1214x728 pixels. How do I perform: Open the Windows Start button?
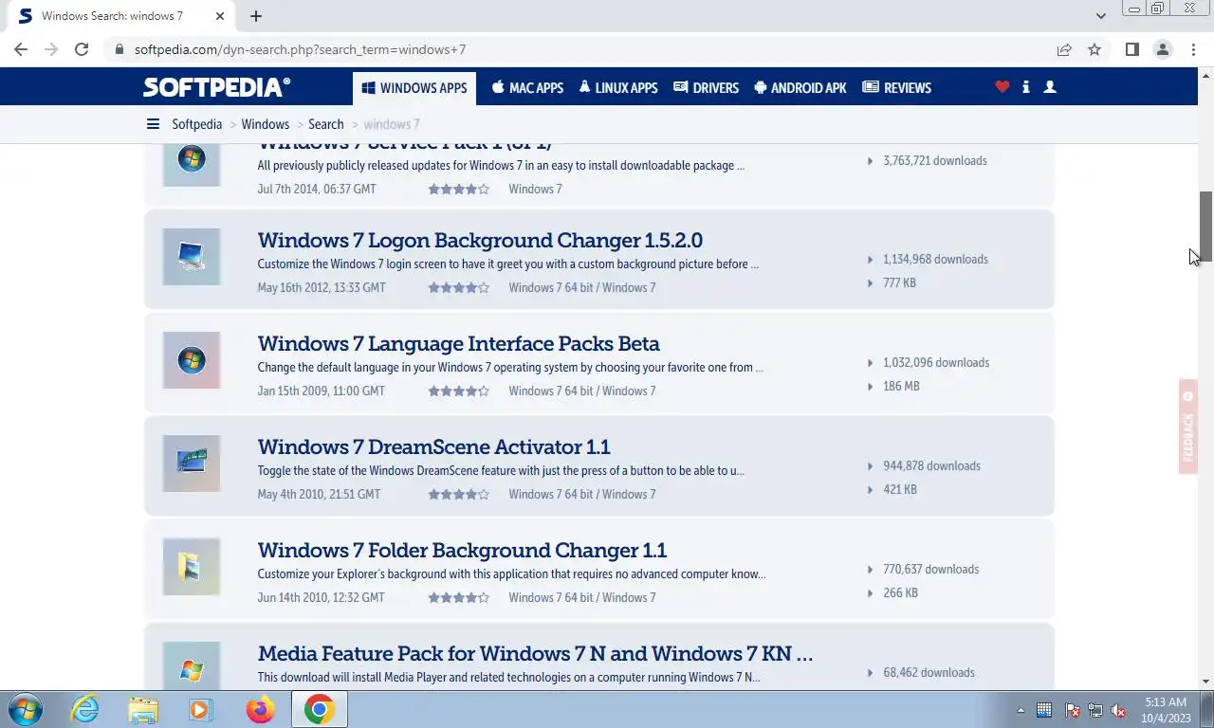coord(26,709)
